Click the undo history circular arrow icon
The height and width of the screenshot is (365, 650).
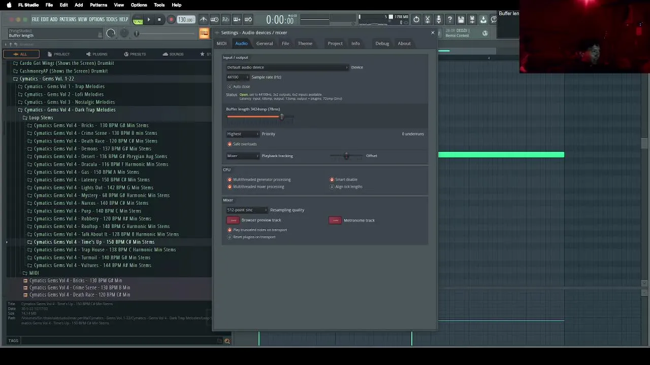416,20
